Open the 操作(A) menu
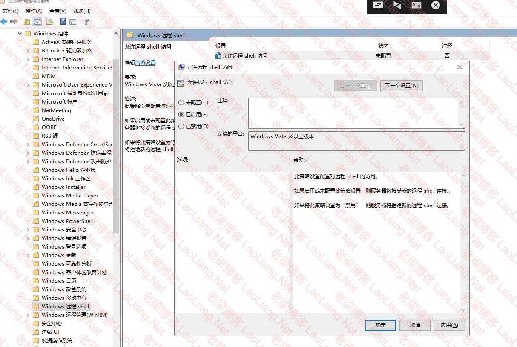This screenshot has width=517, height=347. pos(34,11)
